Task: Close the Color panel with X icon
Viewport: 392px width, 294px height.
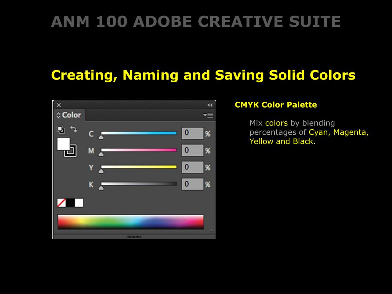Action: pos(59,105)
